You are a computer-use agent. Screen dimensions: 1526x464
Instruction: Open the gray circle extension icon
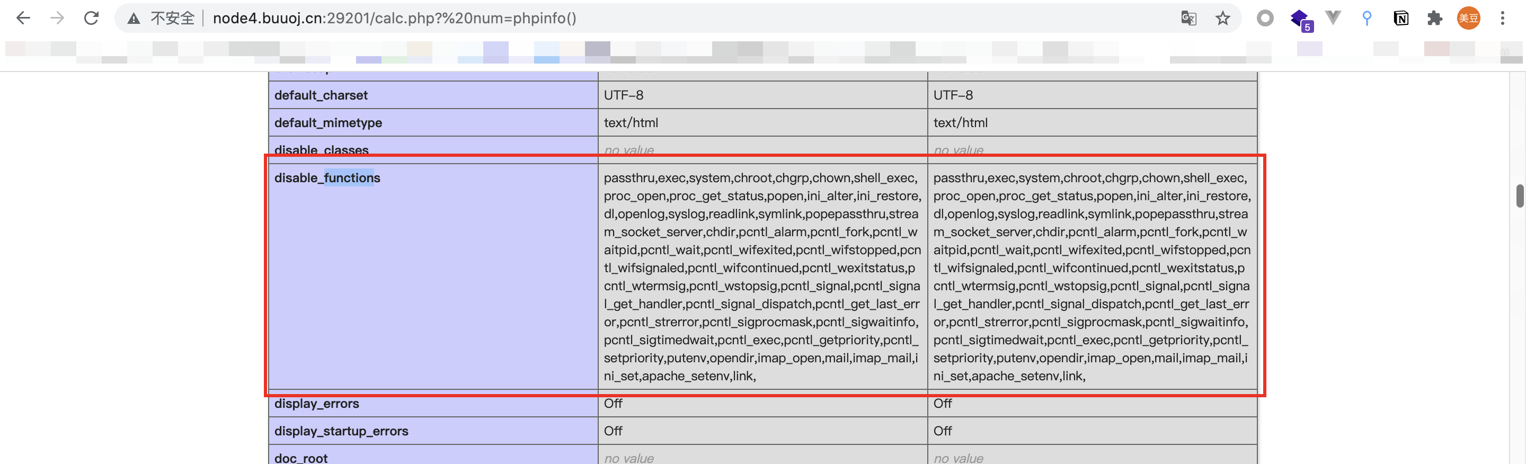point(1265,19)
